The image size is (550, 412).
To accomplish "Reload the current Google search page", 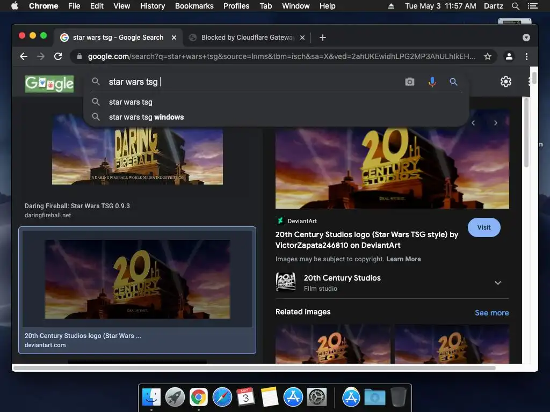I will (x=58, y=56).
